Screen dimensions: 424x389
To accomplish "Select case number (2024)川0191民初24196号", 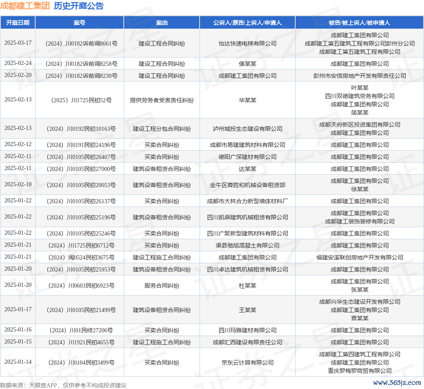I will coord(81,145).
